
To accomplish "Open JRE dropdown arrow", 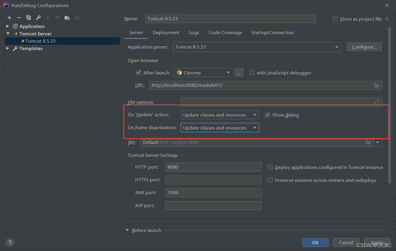I will [378, 142].
